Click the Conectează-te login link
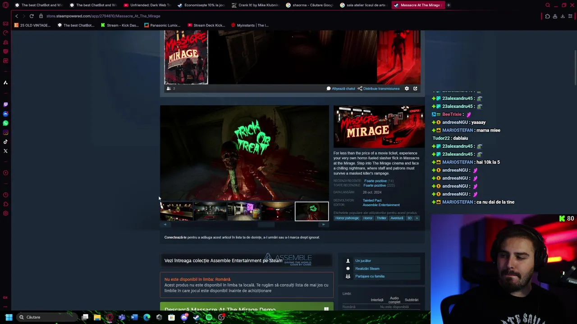 (x=175, y=237)
